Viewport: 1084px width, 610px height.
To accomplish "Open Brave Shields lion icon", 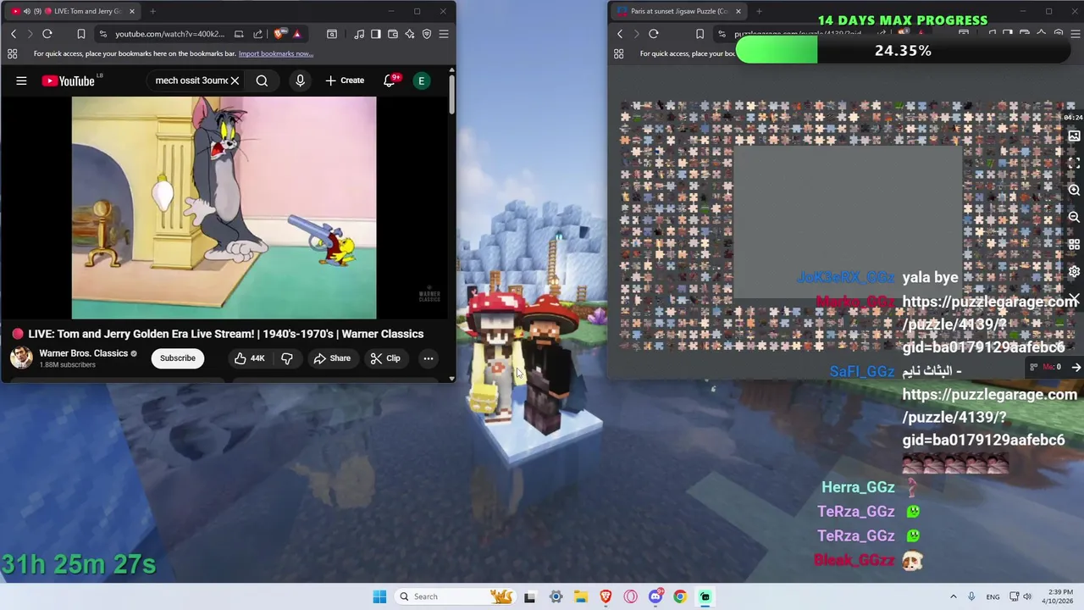I will click(279, 34).
